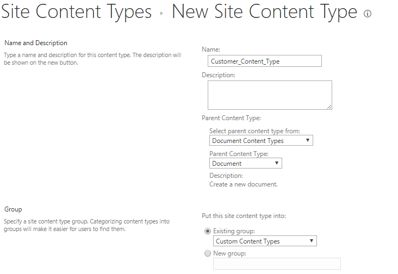Open the Custom Content Types group dropdown
Image resolution: width=398 pixels, height=274 pixels.
[x=265, y=241]
